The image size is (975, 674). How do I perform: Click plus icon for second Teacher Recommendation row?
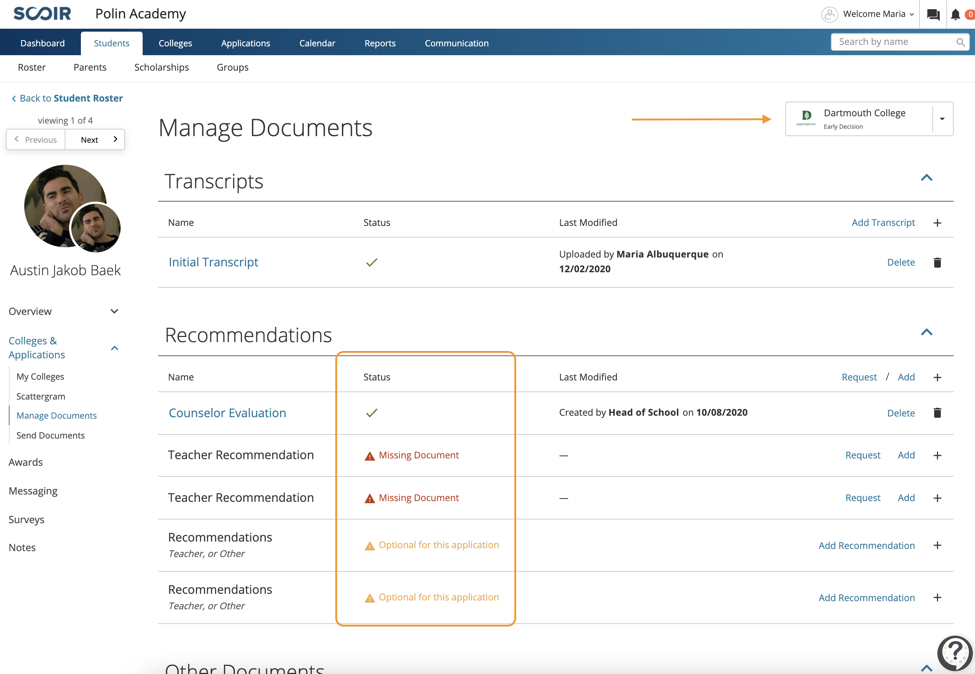point(938,498)
